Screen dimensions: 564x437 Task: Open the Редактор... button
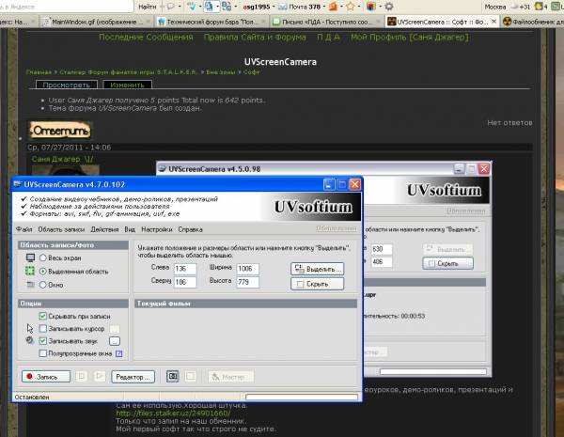133,377
